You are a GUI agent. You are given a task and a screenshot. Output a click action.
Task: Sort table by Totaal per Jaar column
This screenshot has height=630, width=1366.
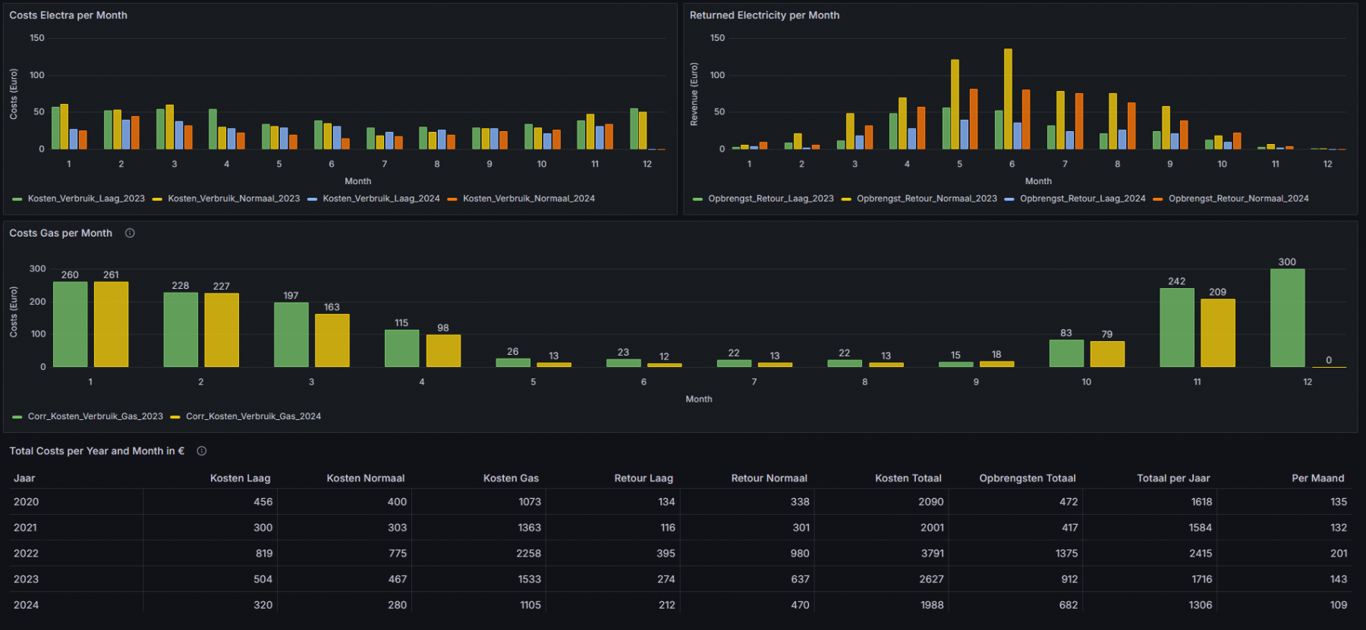pyautogui.click(x=1173, y=478)
